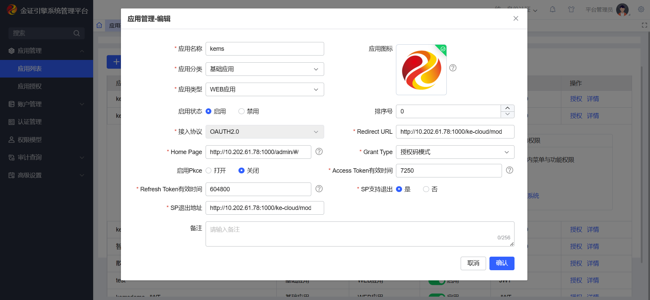Click 详情 link in first table row
The height and width of the screenshot is (300, 650).
(593, 99)
